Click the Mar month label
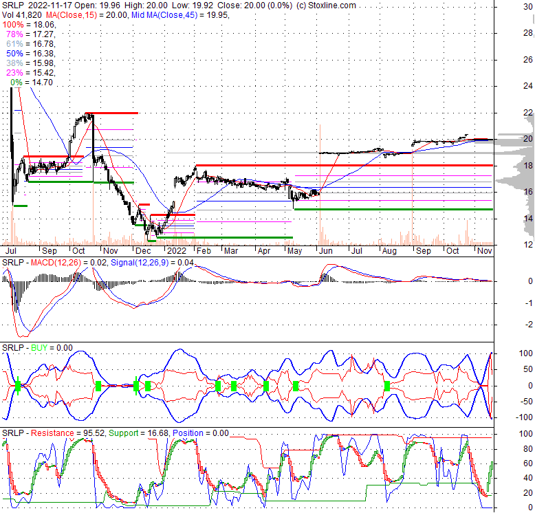The image size is (535, 513). click(x=231, y=251)
